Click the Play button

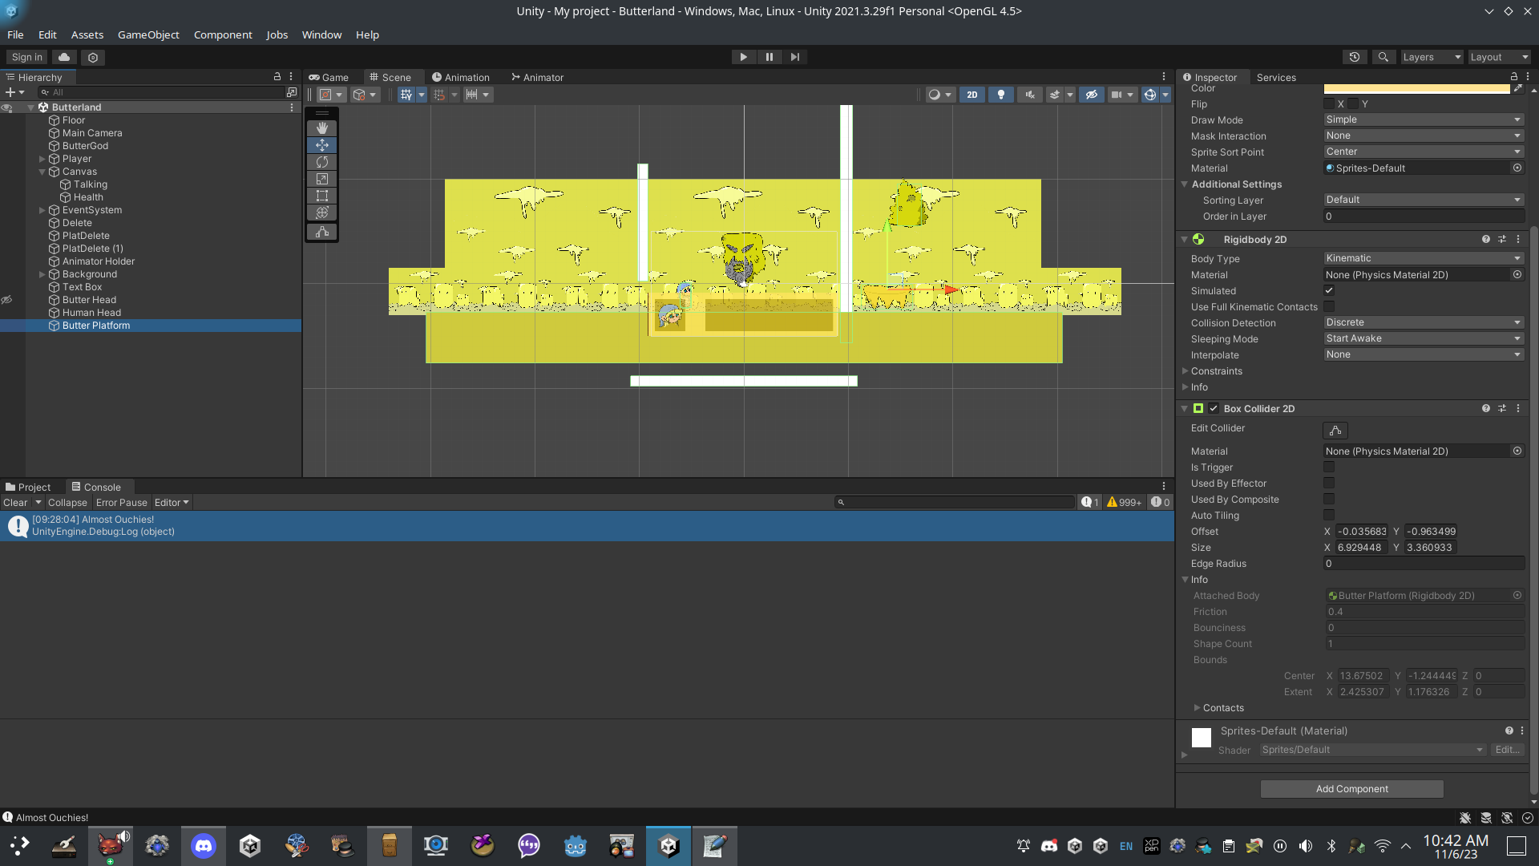pyautogui.click(x=743, y=57)
